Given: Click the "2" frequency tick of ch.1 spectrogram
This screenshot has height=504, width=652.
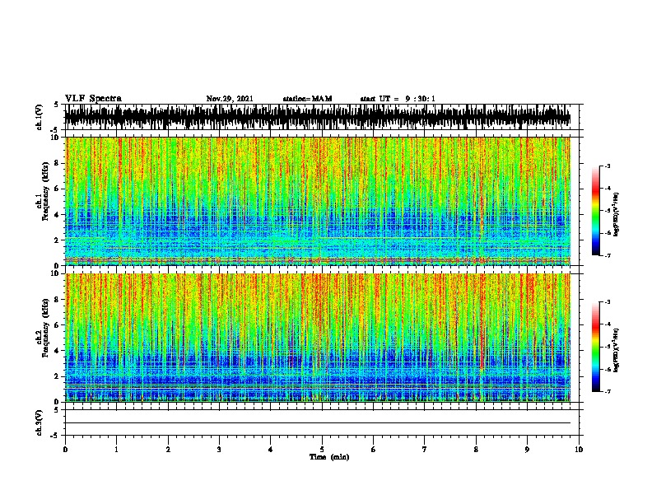Looking at the screenshot, I should coord(58,240).
